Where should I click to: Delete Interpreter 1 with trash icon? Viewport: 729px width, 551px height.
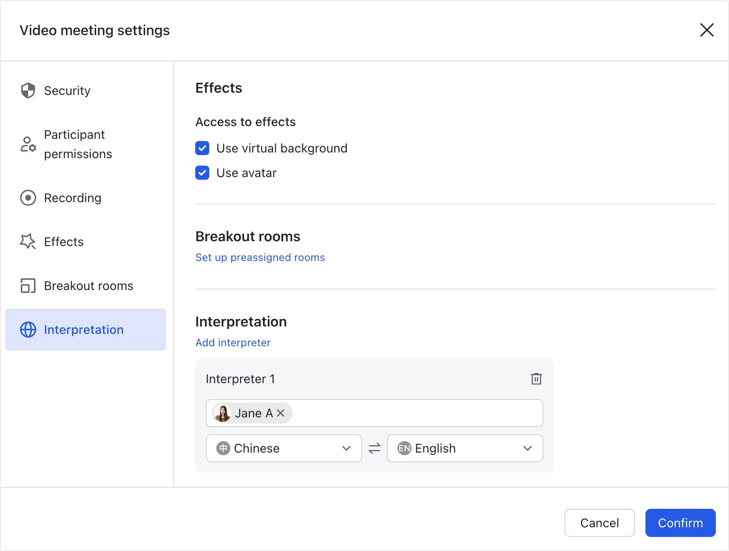[536, 379]
